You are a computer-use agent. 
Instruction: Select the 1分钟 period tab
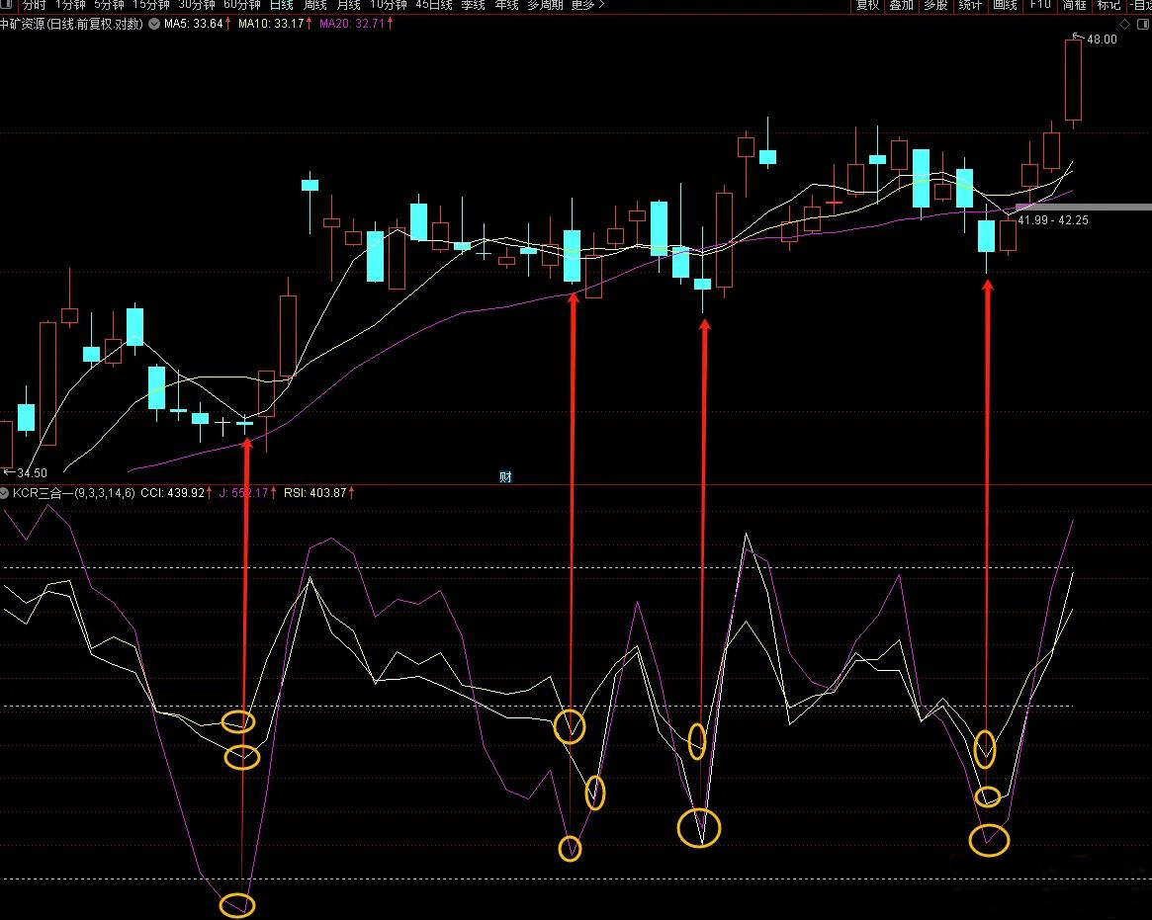[70, 4]
